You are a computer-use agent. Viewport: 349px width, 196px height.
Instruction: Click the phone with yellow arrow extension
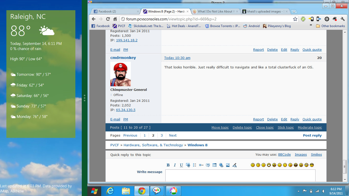coord(311,19)
